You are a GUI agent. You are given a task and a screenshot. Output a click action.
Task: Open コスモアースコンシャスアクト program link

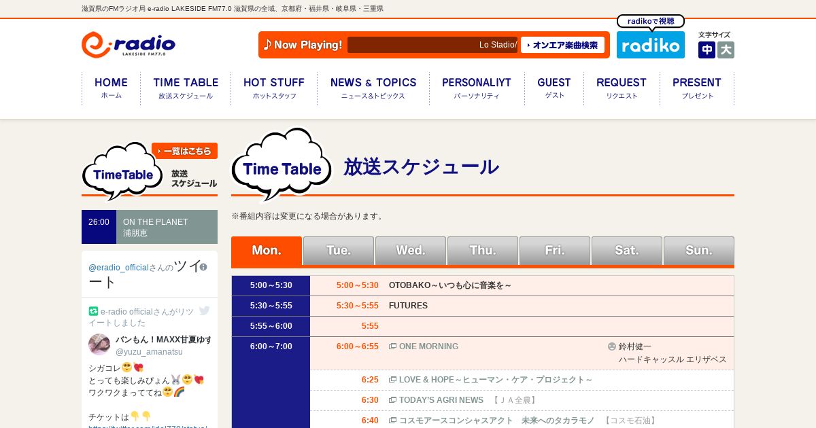click(x=497, y=421)
